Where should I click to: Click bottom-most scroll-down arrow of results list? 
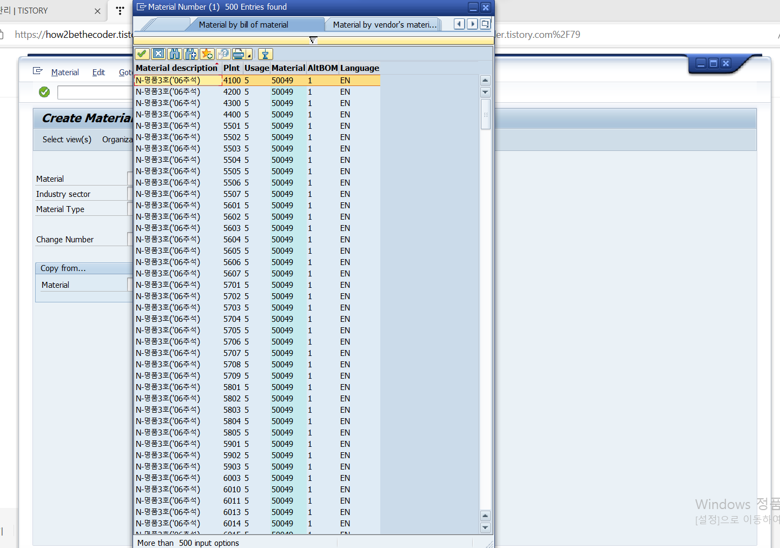(x=485, y=527)
